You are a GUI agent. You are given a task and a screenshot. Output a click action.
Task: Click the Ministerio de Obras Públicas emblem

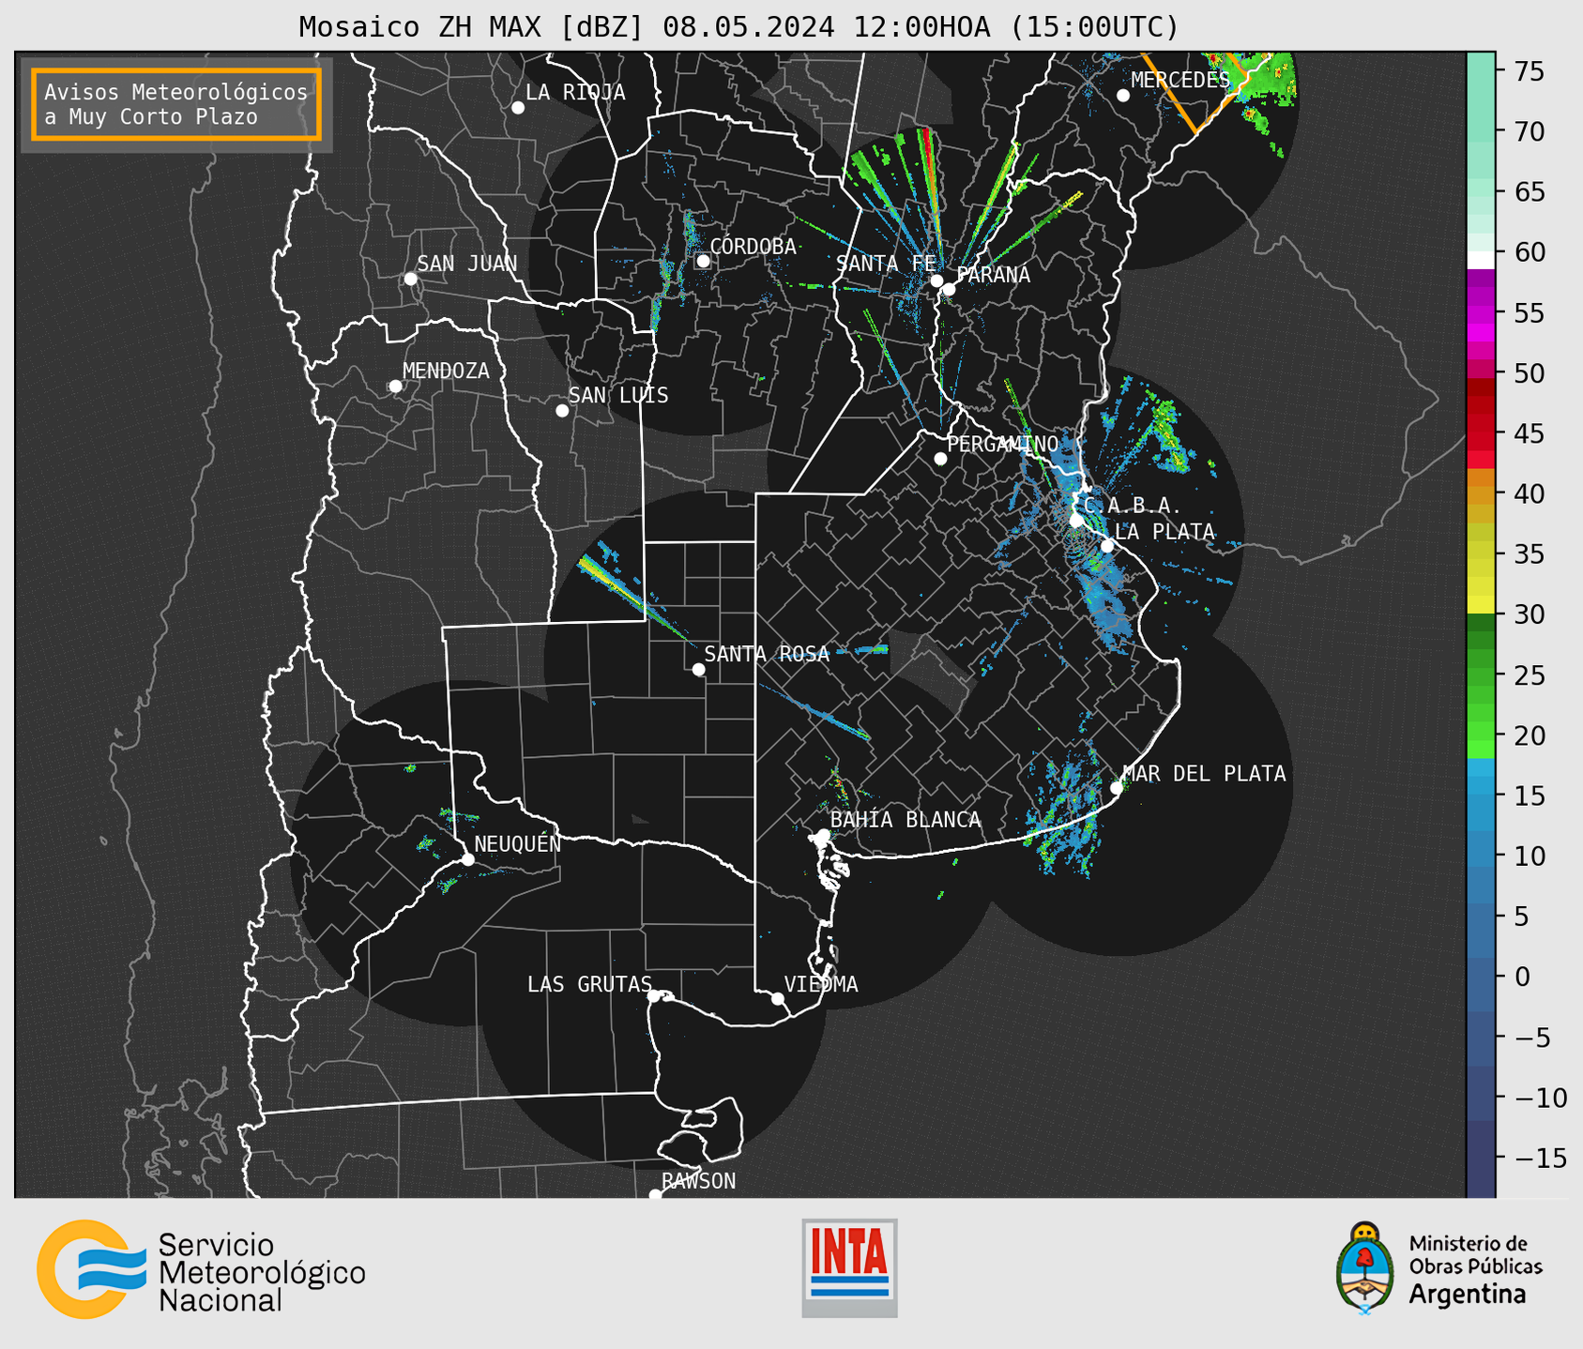1365,1267
